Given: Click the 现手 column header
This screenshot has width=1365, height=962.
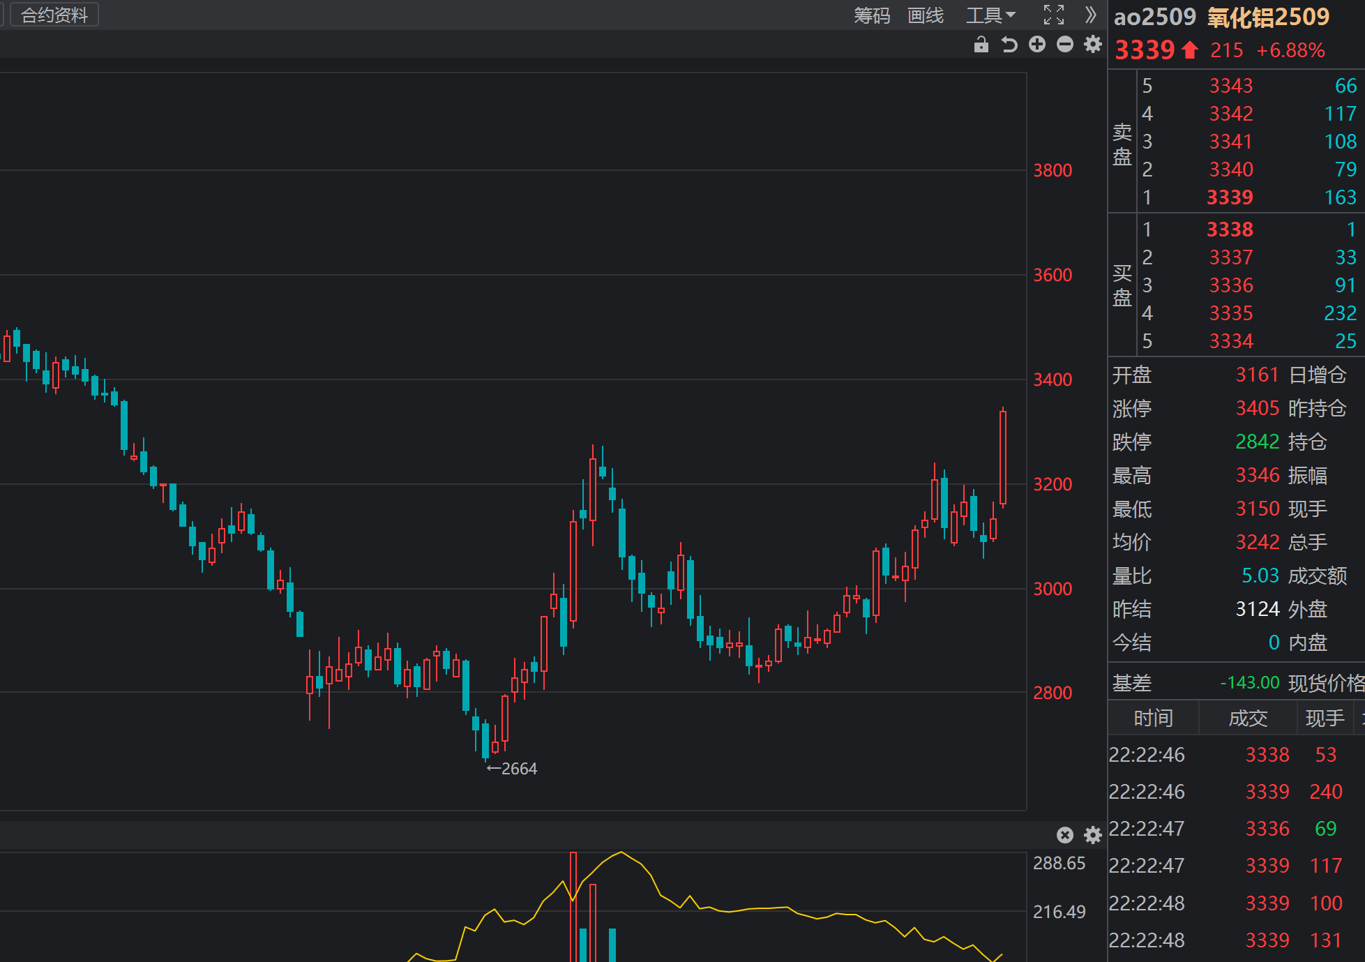Looking at the screenshot, I should pos(1325,718).
